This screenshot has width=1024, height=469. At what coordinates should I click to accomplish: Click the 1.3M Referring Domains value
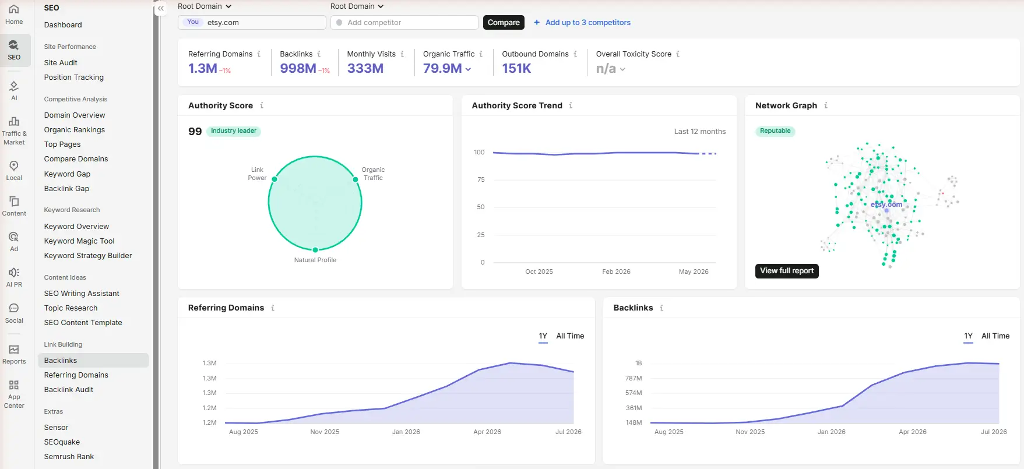203,69
